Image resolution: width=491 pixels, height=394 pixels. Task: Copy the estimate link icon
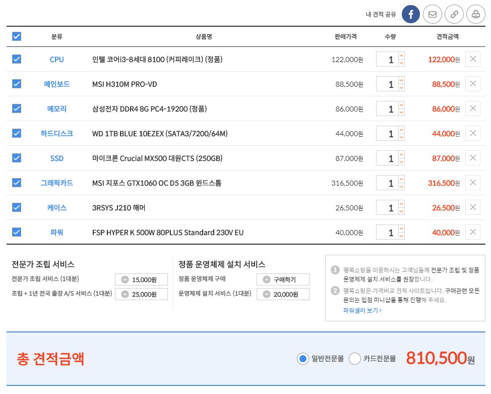click(x=454, y=14)
